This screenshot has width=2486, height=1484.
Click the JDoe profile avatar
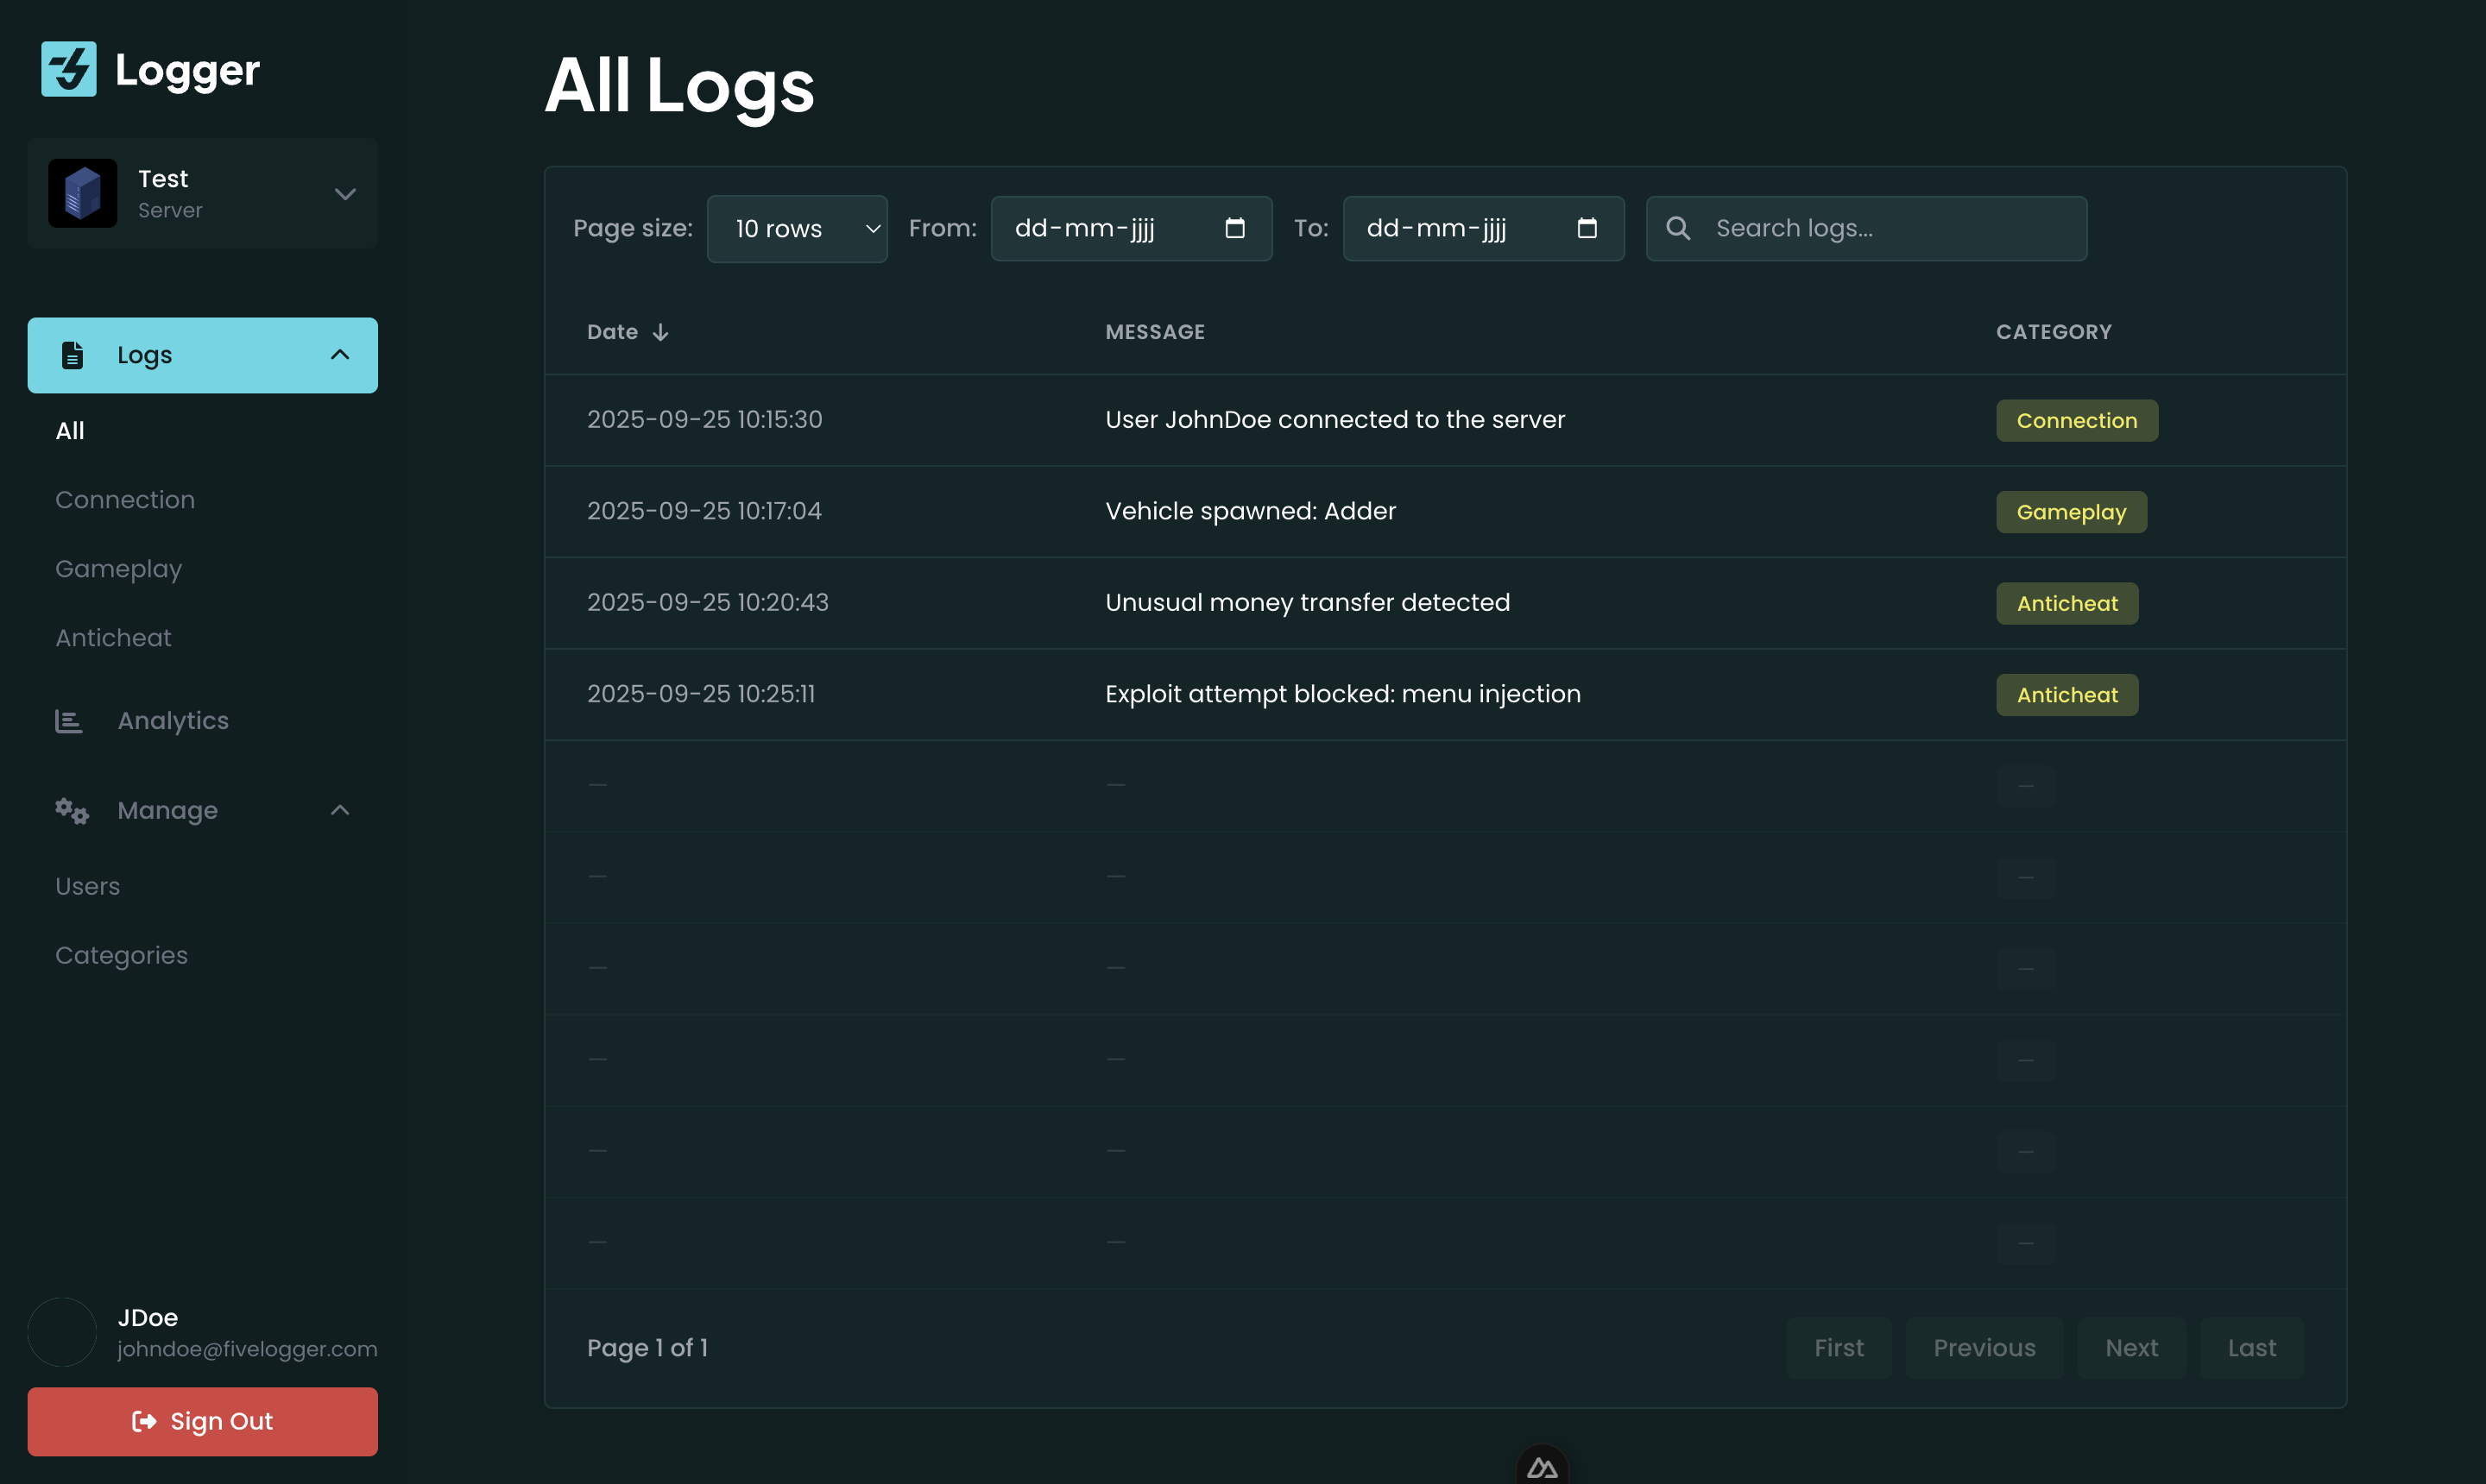click(62, 1331)
